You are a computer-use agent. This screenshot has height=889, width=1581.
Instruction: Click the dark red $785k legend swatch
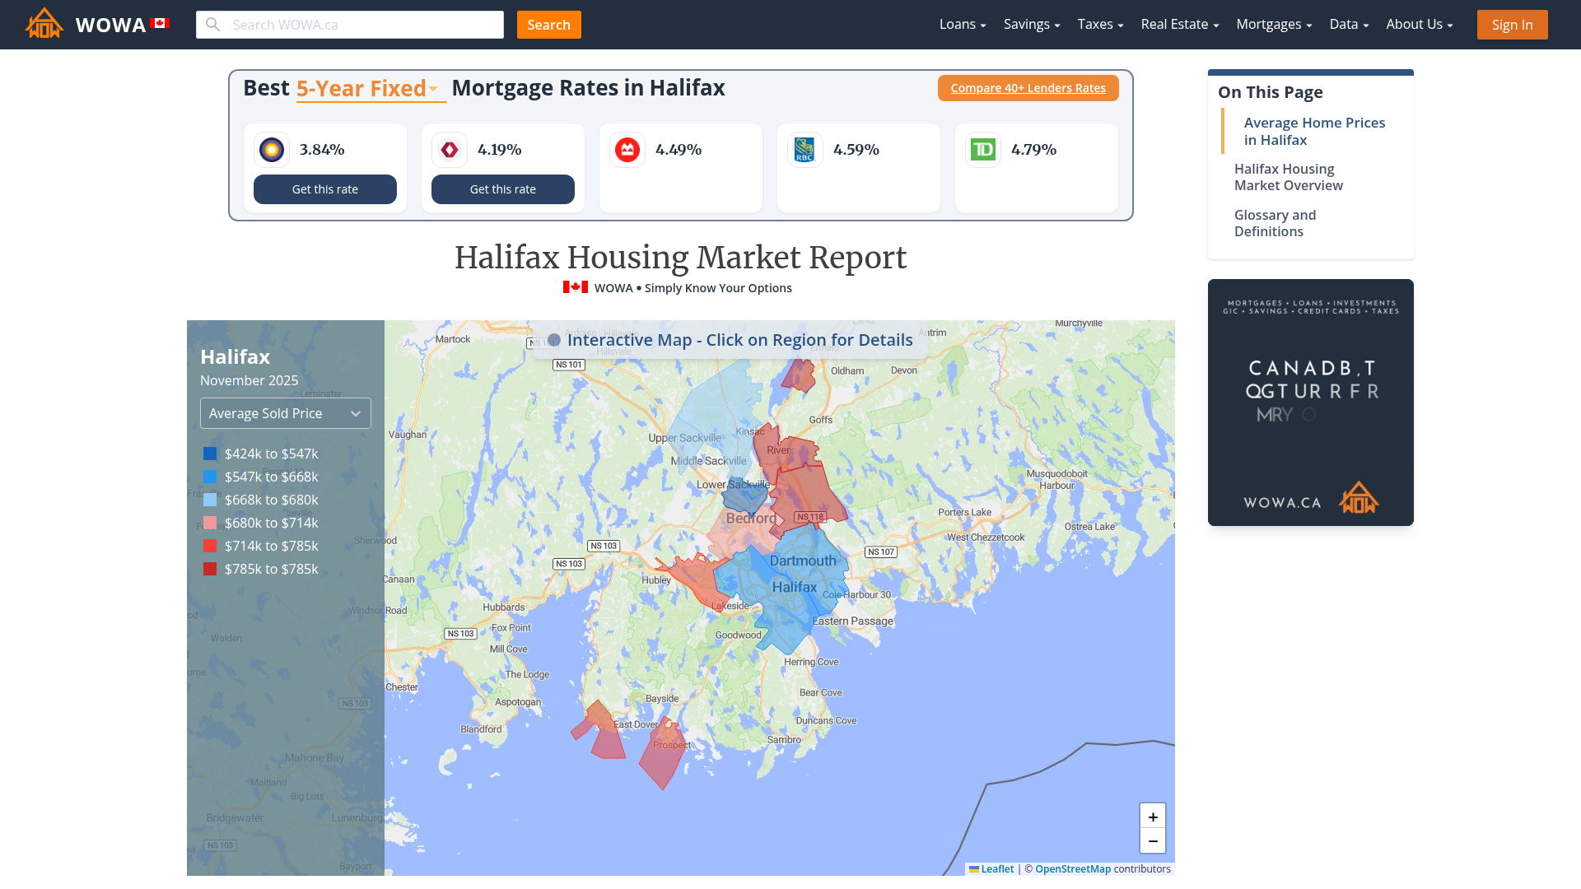[x=210, y=569]
